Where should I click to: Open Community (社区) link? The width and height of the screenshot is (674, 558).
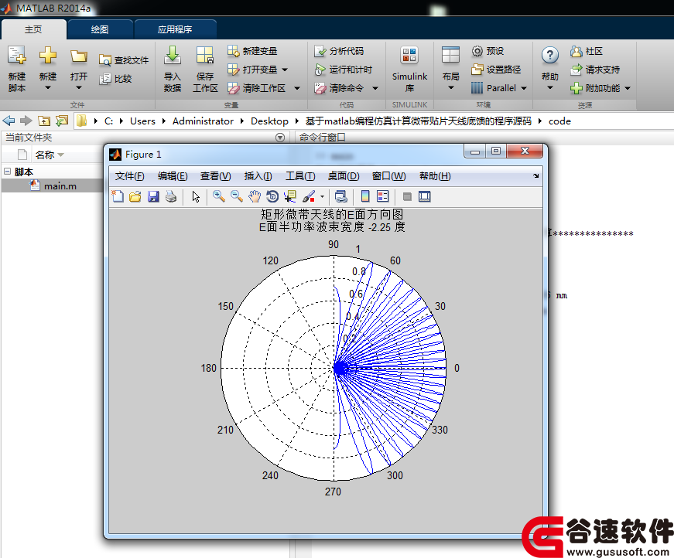[587, 52]
